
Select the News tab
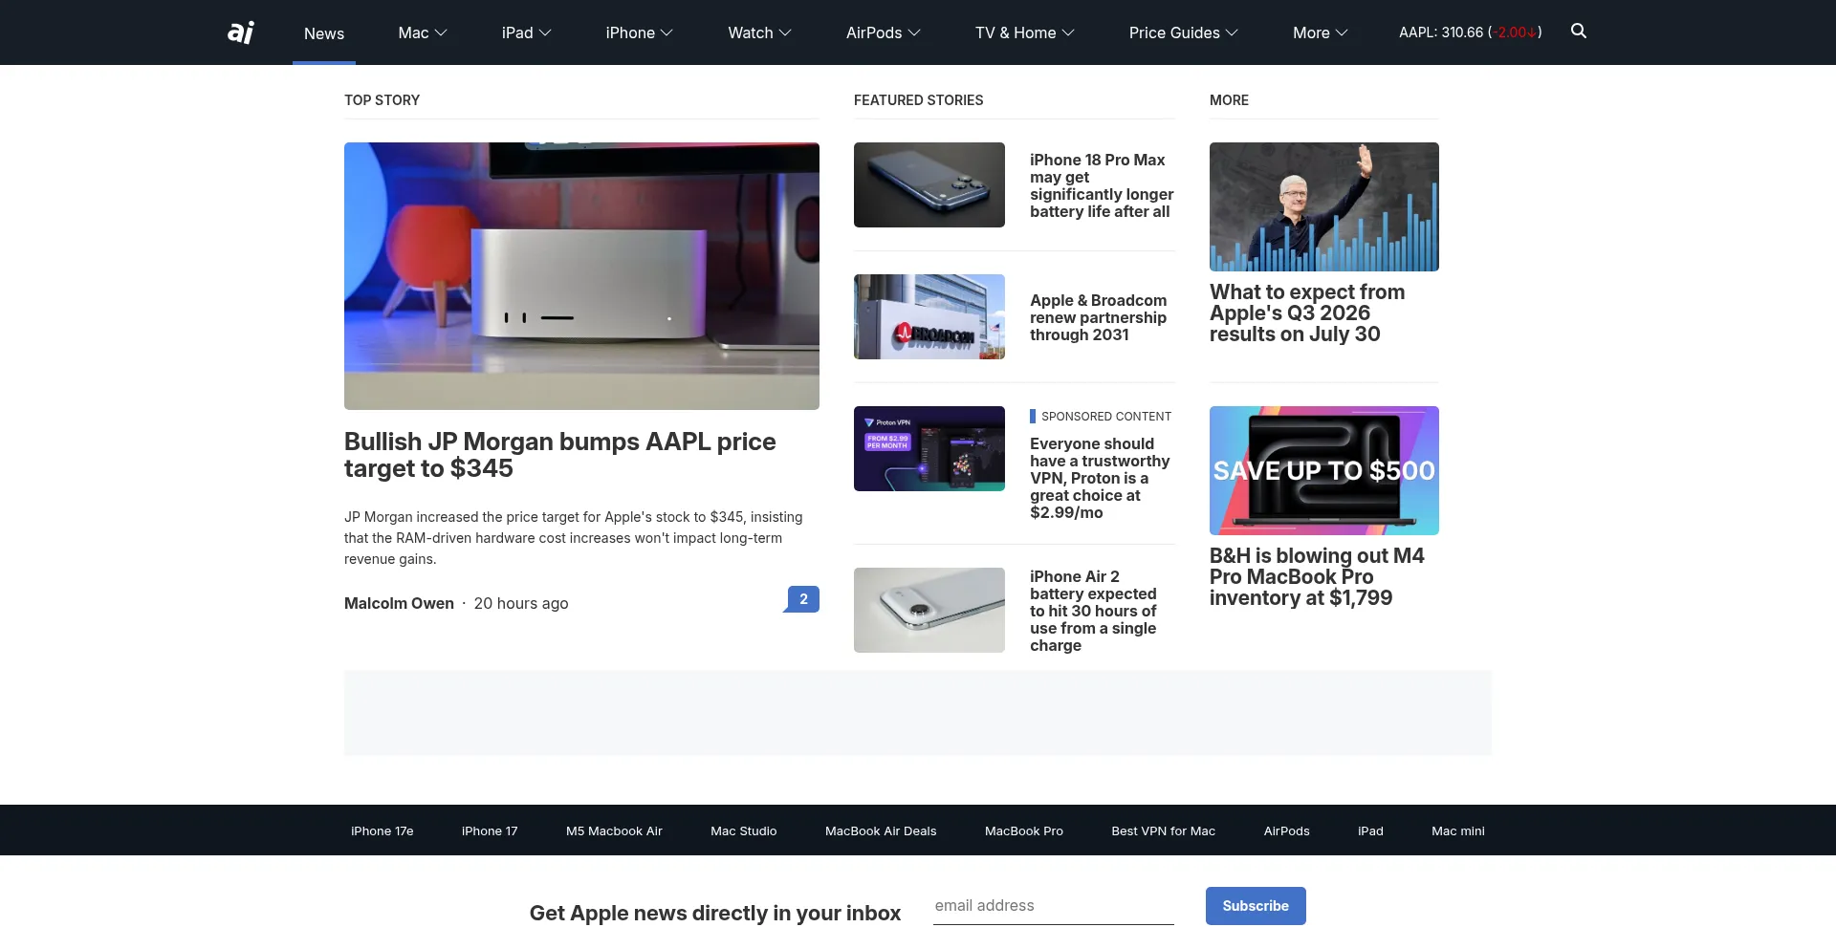324,33
